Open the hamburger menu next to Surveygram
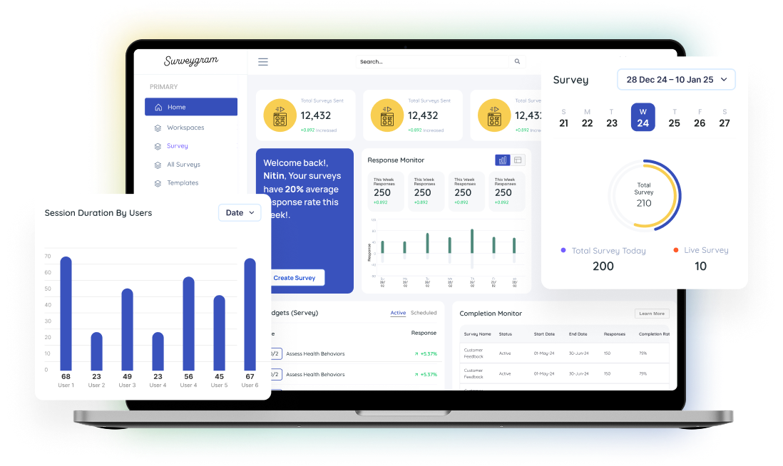 262,61
